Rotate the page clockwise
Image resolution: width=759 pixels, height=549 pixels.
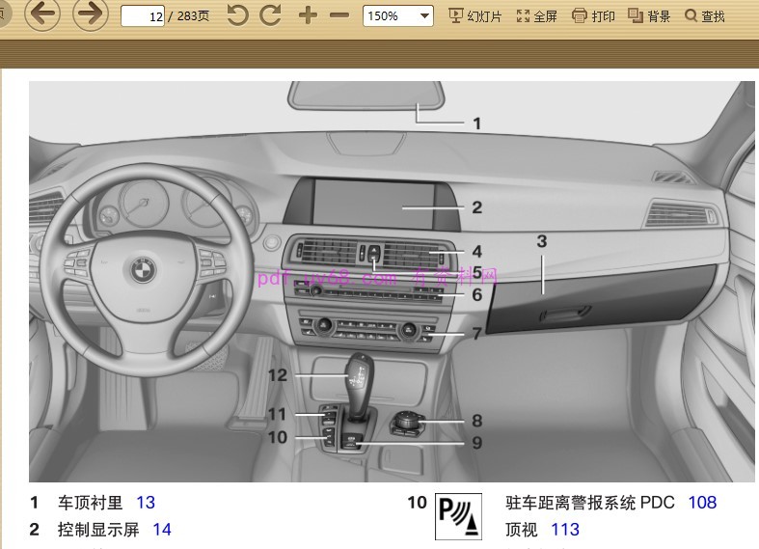click(x=270, y=15)
